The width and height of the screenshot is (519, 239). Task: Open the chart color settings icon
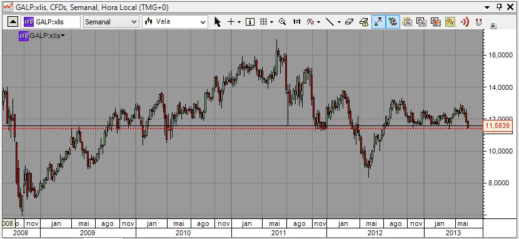click(436, 22)
